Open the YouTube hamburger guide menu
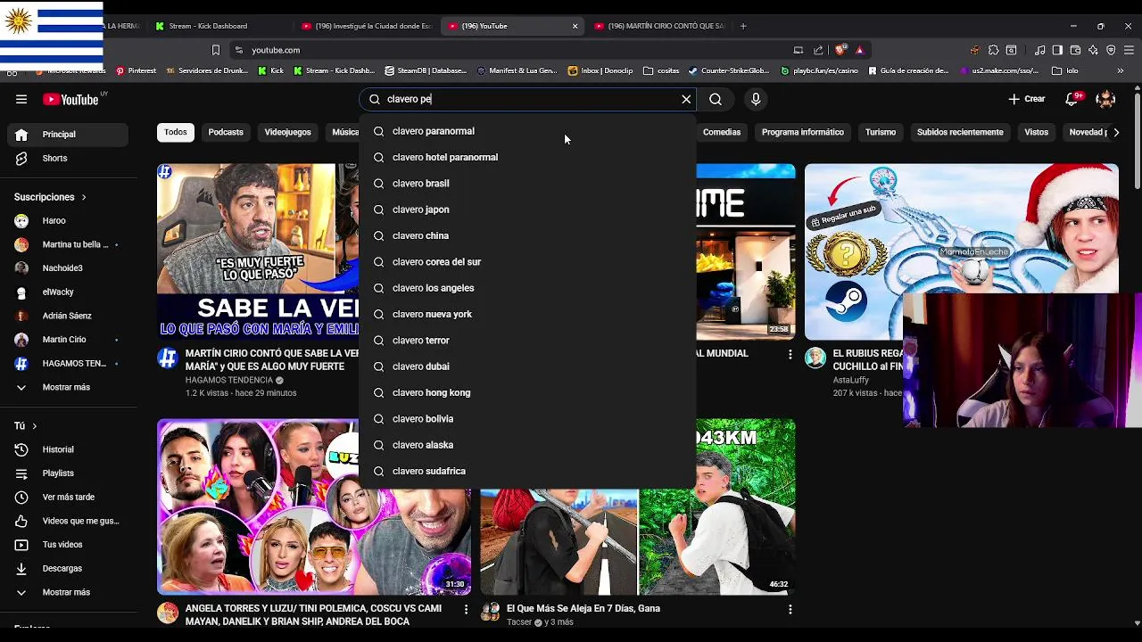 click(21, 99)
